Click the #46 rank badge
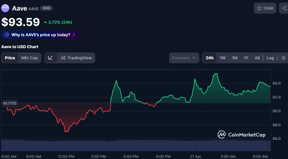Screen dimensions: 288x159 coord(46,8)
